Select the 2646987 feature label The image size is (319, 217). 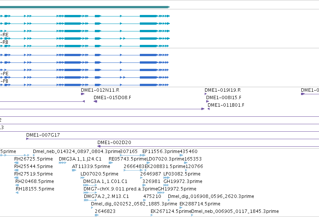(151, 174)
